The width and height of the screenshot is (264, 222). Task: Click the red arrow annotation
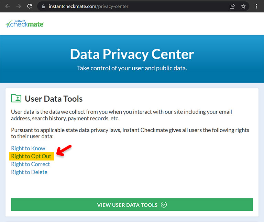coord(64,150)
